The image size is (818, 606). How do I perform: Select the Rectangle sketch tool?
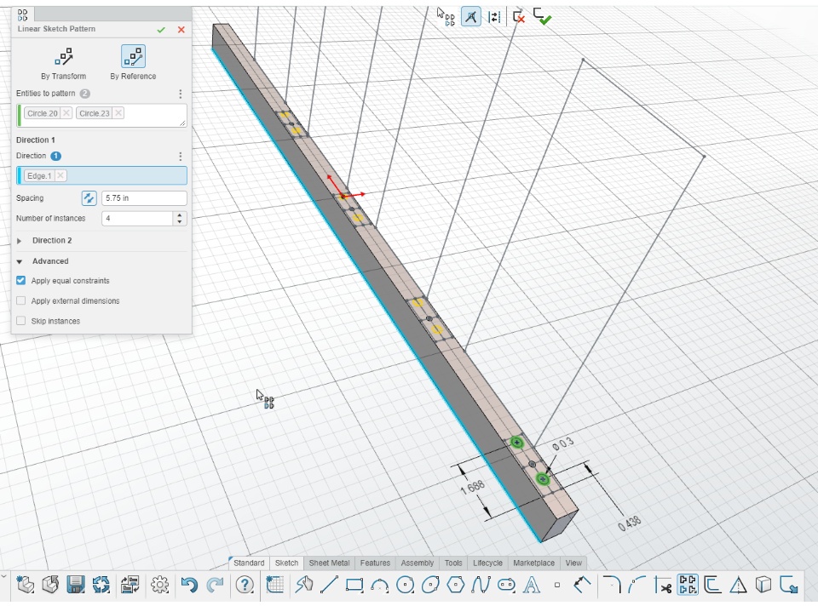tap(354, 585)
